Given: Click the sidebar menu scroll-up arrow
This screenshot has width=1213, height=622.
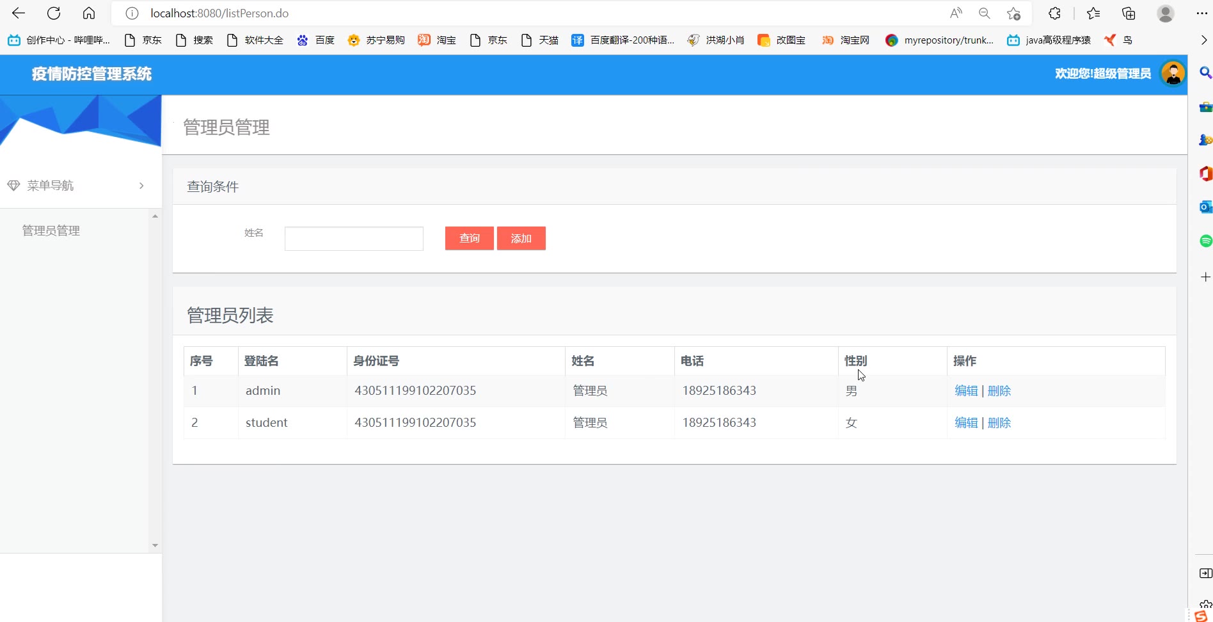Looking at the screenshot, I should [x=155, y=216].
